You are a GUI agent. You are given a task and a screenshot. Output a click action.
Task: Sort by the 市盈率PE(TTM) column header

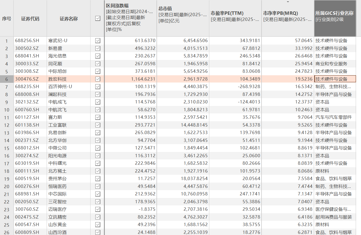pos(235,19)
